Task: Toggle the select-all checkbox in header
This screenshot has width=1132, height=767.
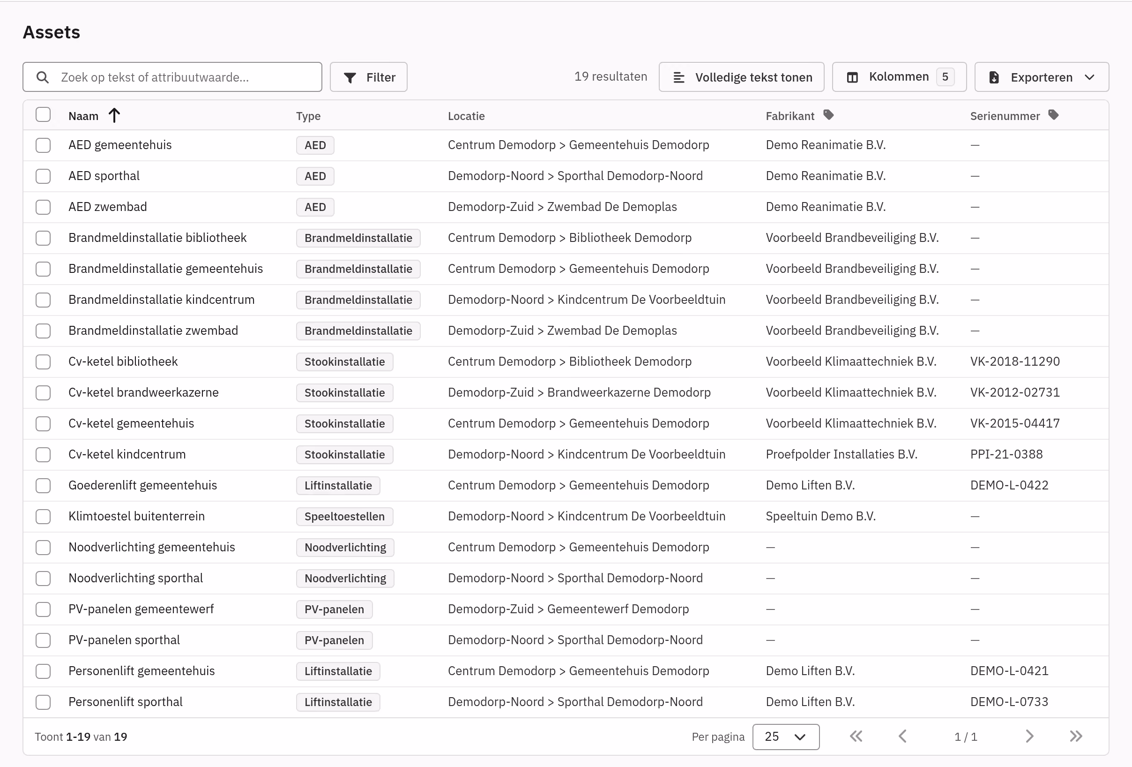Action: (43, 115)
